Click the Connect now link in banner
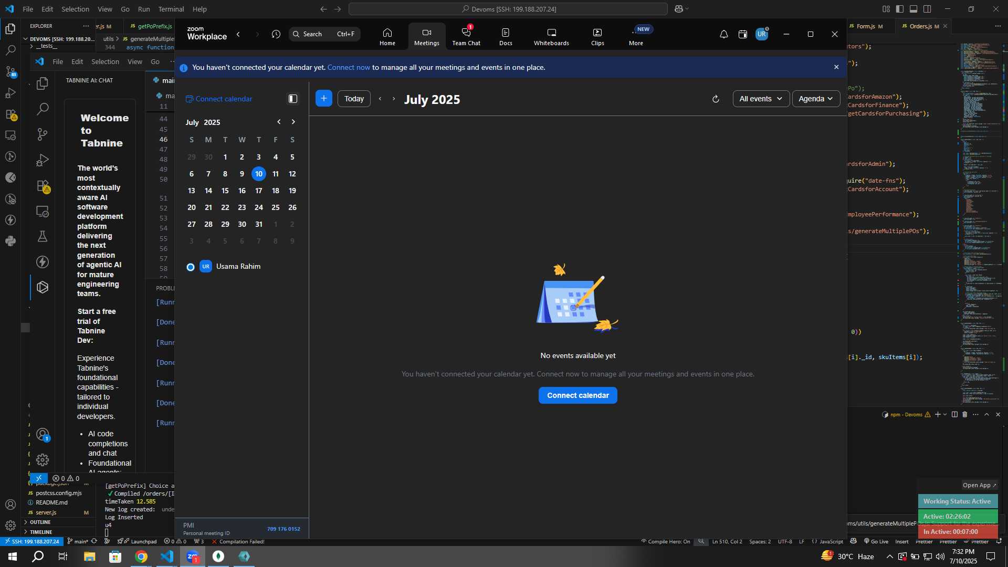The height and width of the screenshot is (567, 1008). [349, 67]
